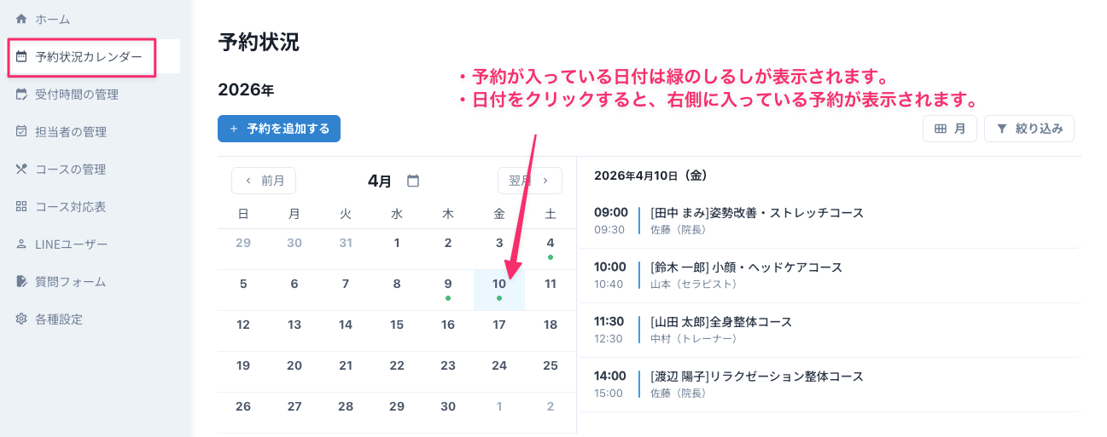Viewport: 1107px width, 437px height.
Task: Open the LINEユーザー menu item
Action: point(71,244)
